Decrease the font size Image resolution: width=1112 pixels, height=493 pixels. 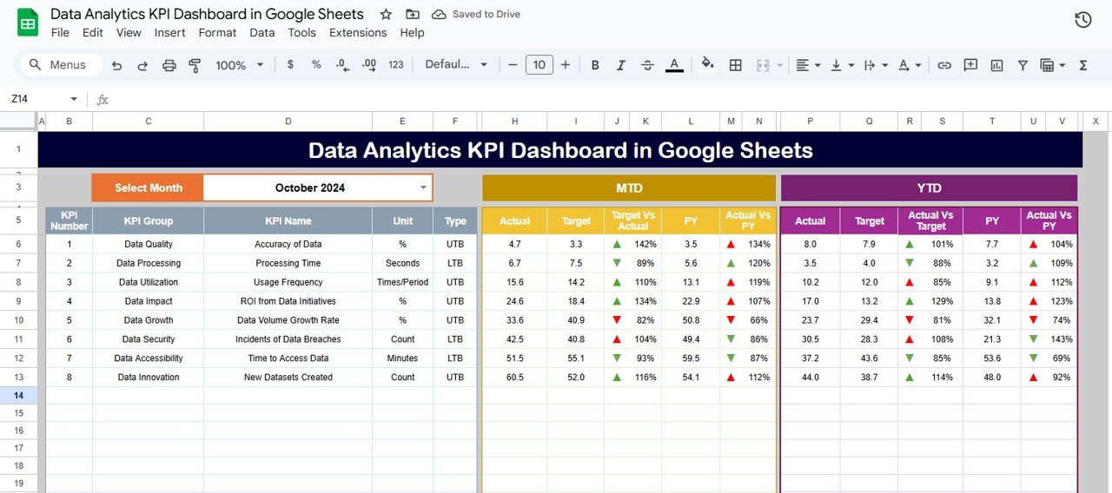pyautogui.click(x=513, y=65)
